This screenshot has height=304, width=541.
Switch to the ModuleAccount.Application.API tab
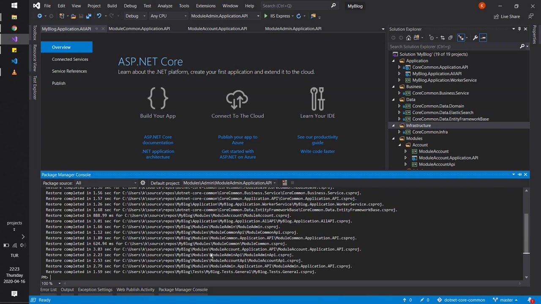217,29
